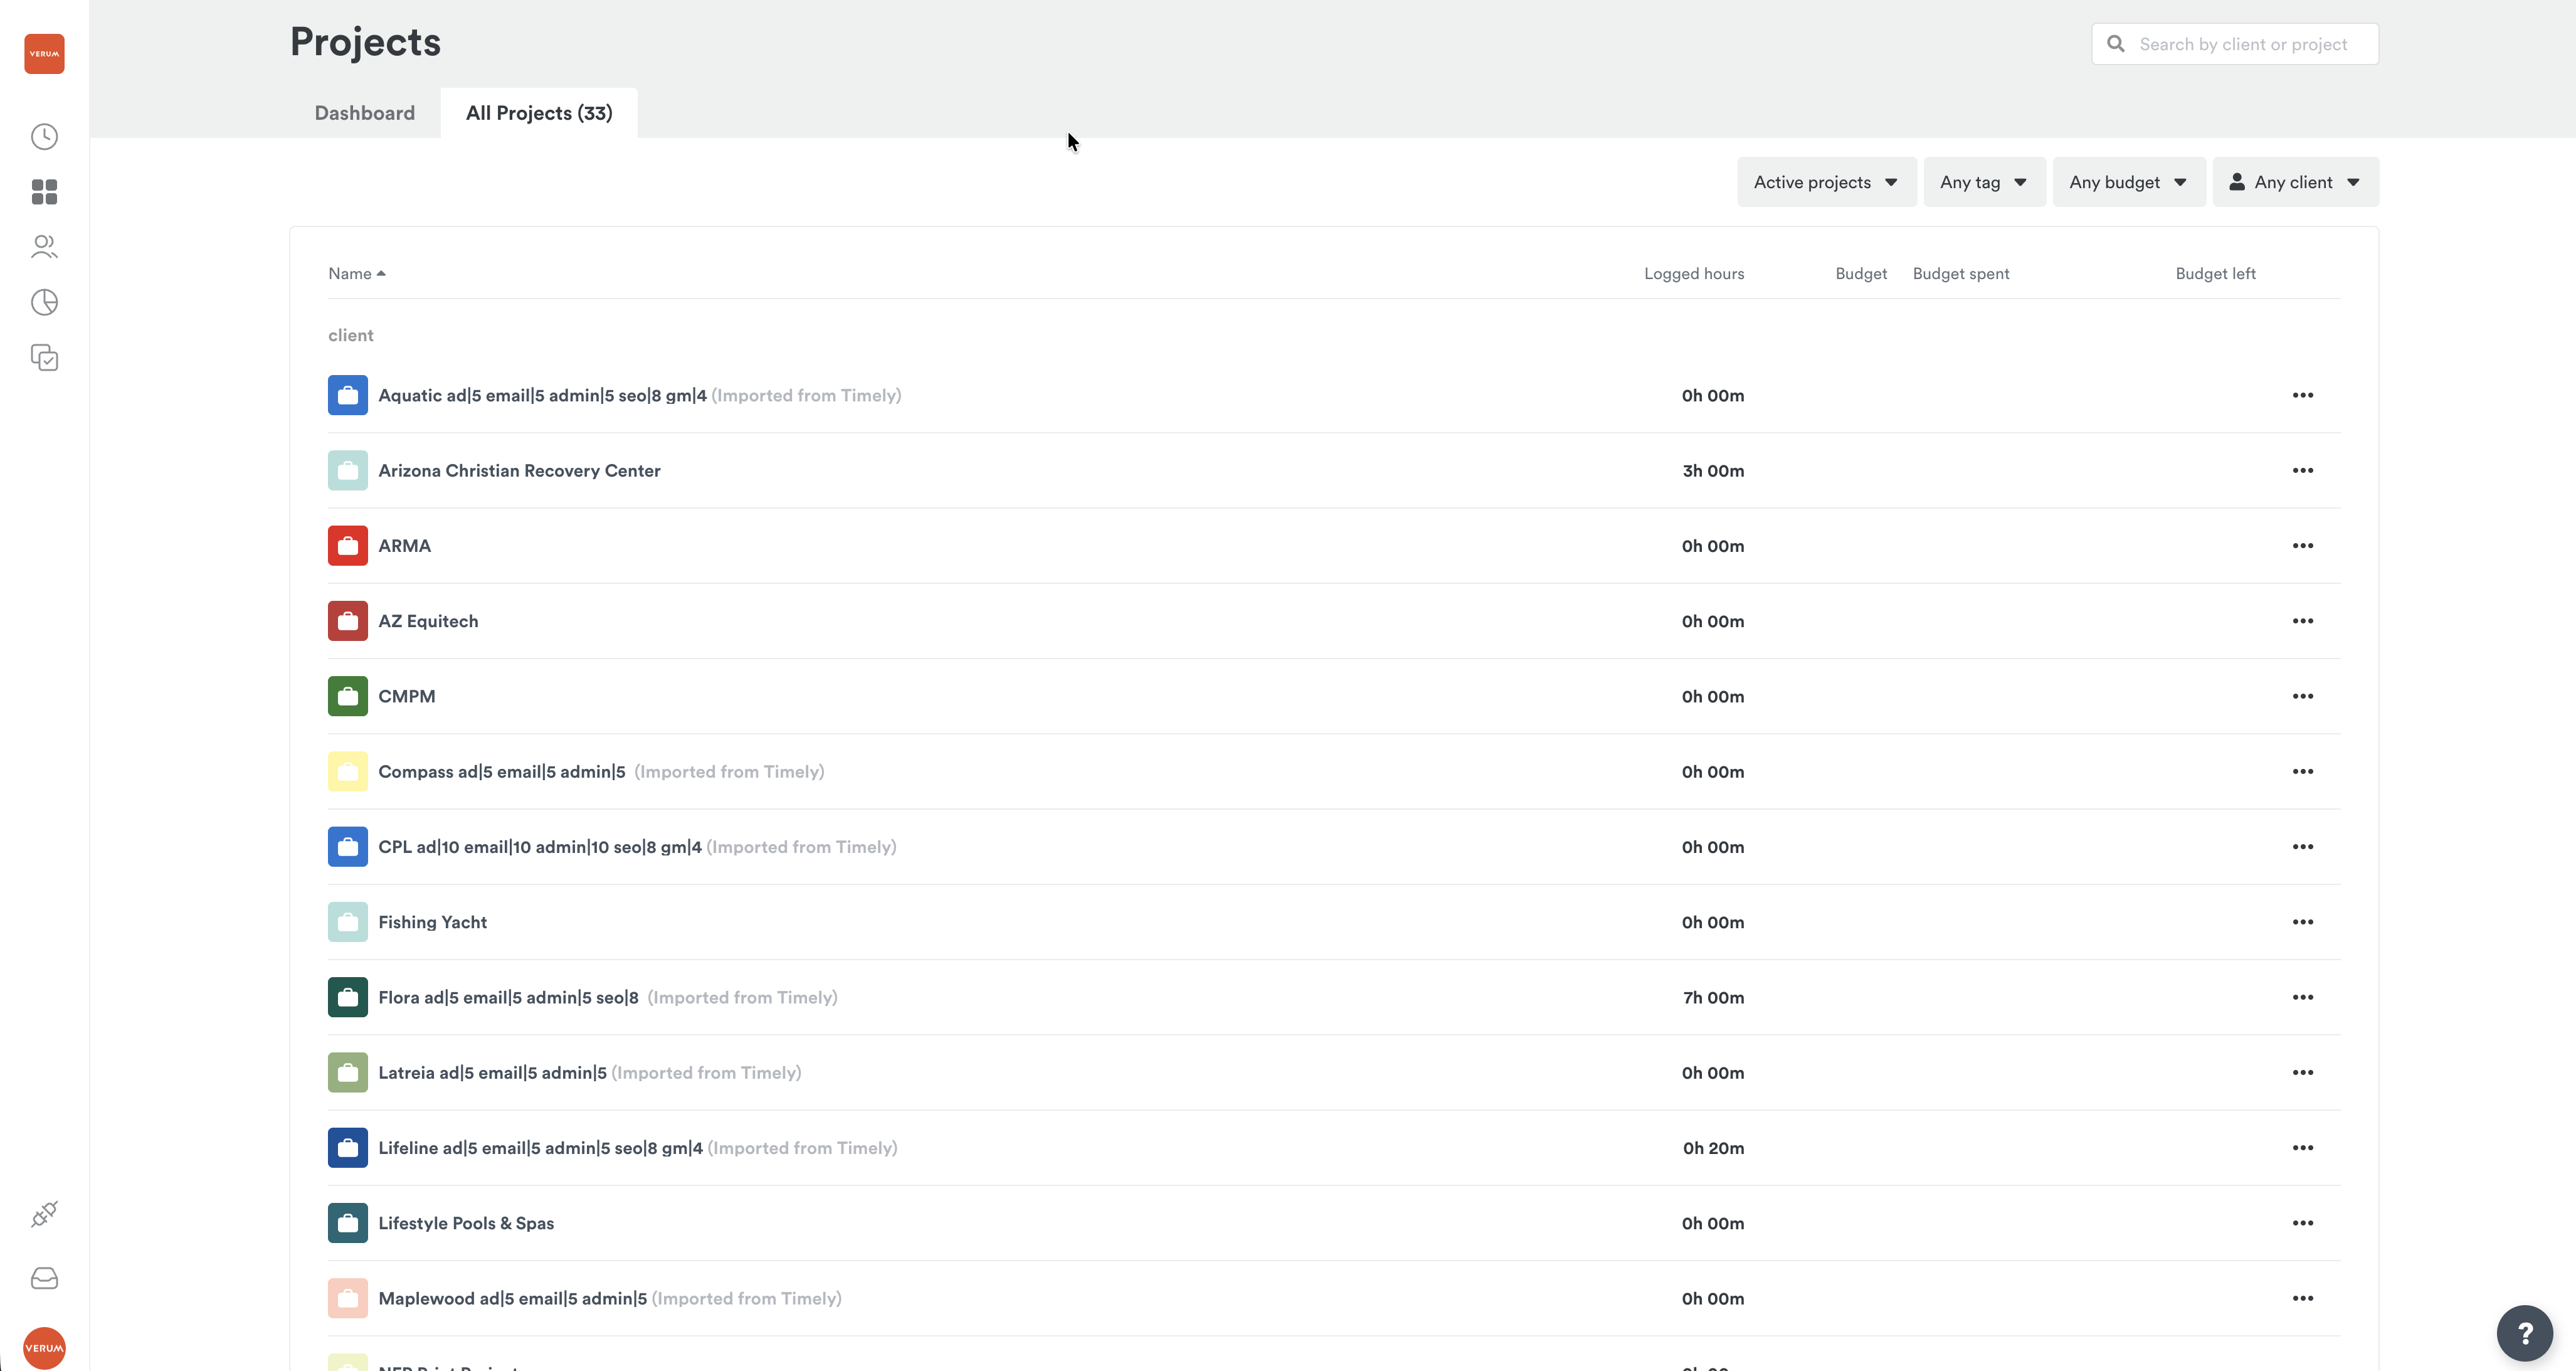Open the more options menu for Maplewood project

(2303, 1298)
